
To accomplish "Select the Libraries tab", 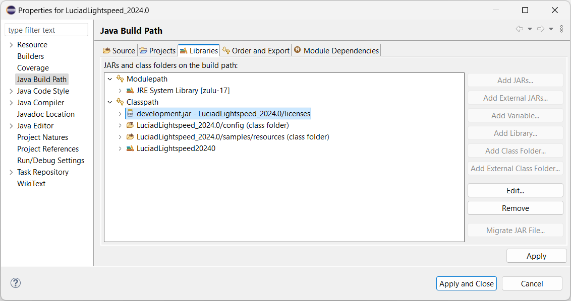I will [199, 50].
